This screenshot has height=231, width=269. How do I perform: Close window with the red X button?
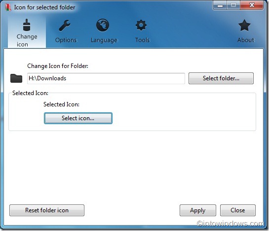[x=252, y=5]
